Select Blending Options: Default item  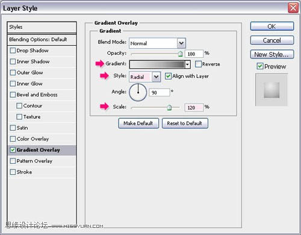[x=42, y=40]
